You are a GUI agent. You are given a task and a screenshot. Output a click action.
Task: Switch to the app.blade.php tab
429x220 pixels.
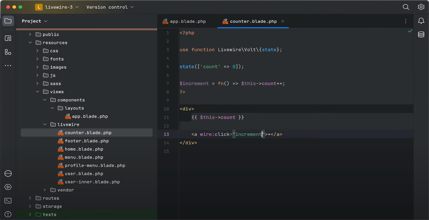coord(184,21)
